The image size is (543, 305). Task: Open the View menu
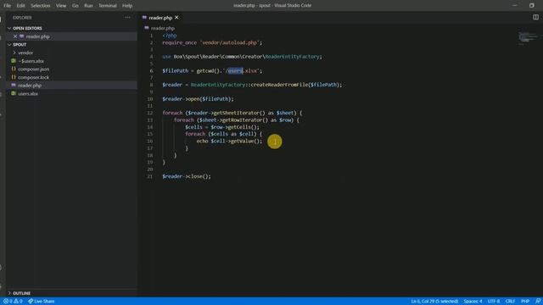click(61, 6)
